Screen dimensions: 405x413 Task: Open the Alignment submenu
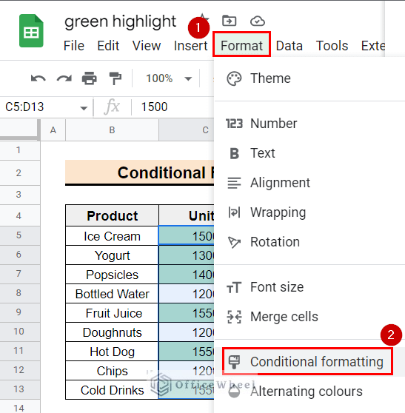[x=309, y=183]
